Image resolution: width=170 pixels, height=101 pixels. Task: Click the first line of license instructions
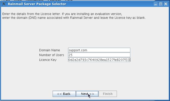62,14
